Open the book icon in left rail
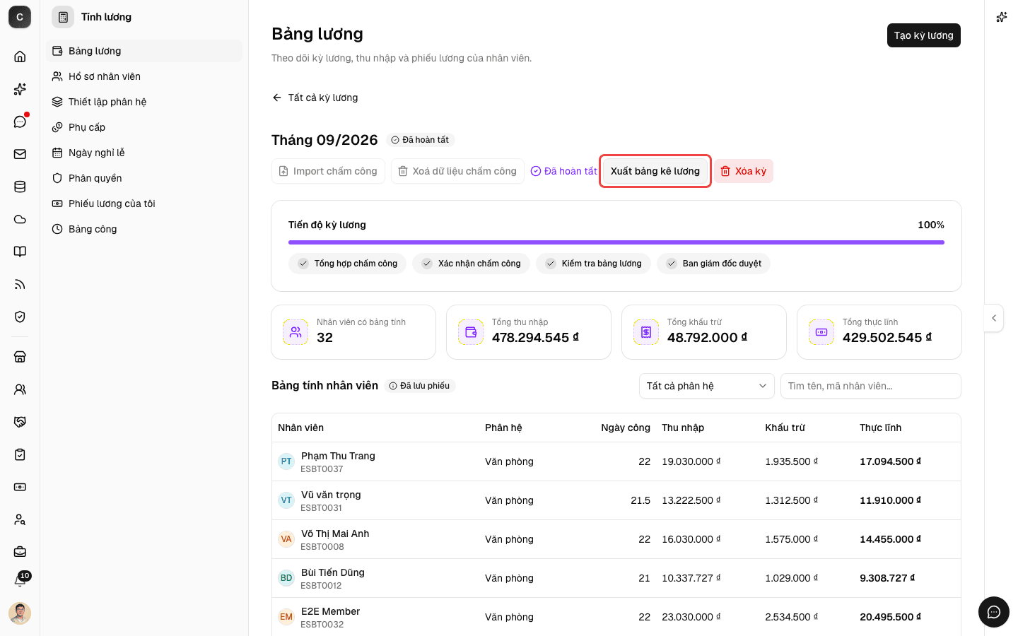 20,252
